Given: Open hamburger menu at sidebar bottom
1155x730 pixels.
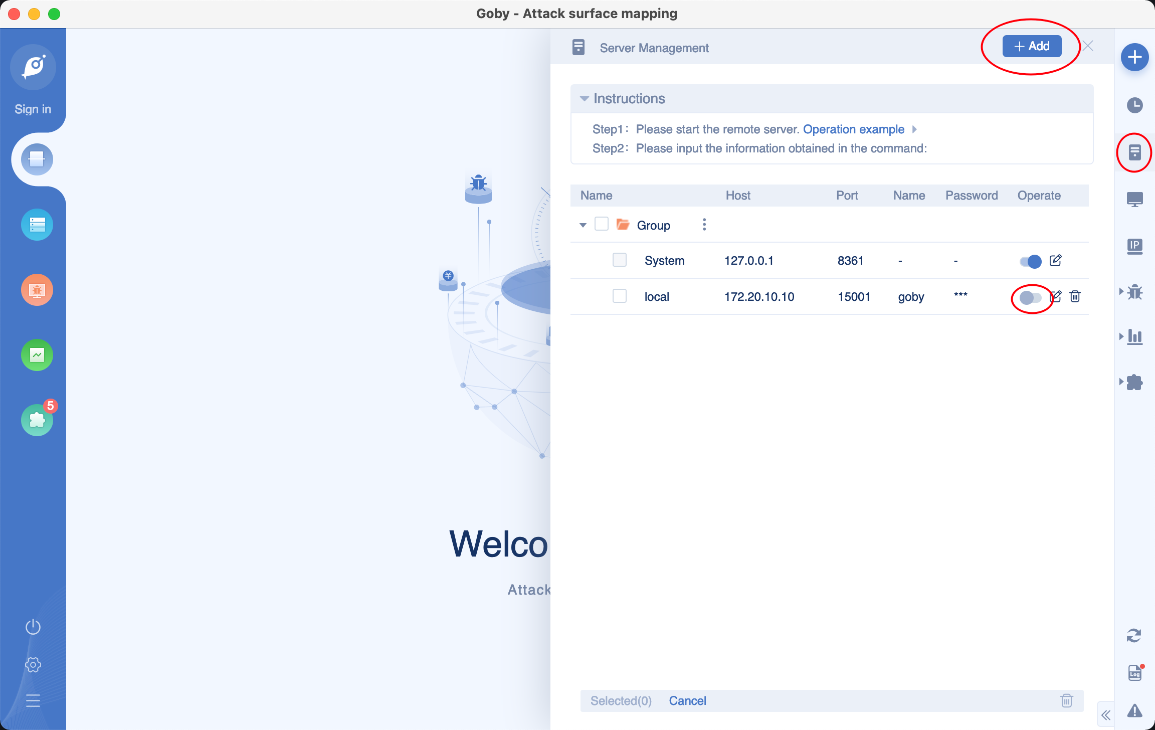Looking at the screenshot, I should [33, 700].
